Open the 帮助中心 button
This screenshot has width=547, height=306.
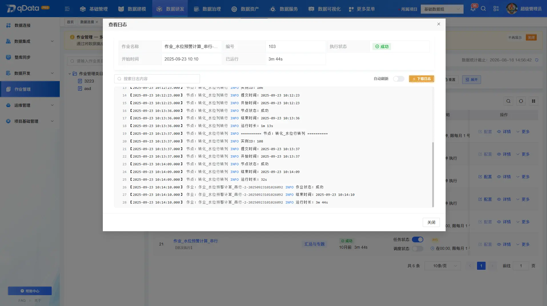[x=30, y=291]
